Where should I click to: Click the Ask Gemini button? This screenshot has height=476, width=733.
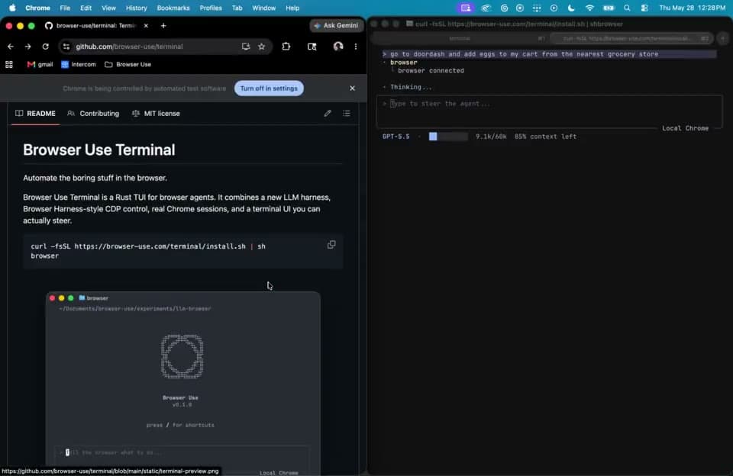(337, 26)
